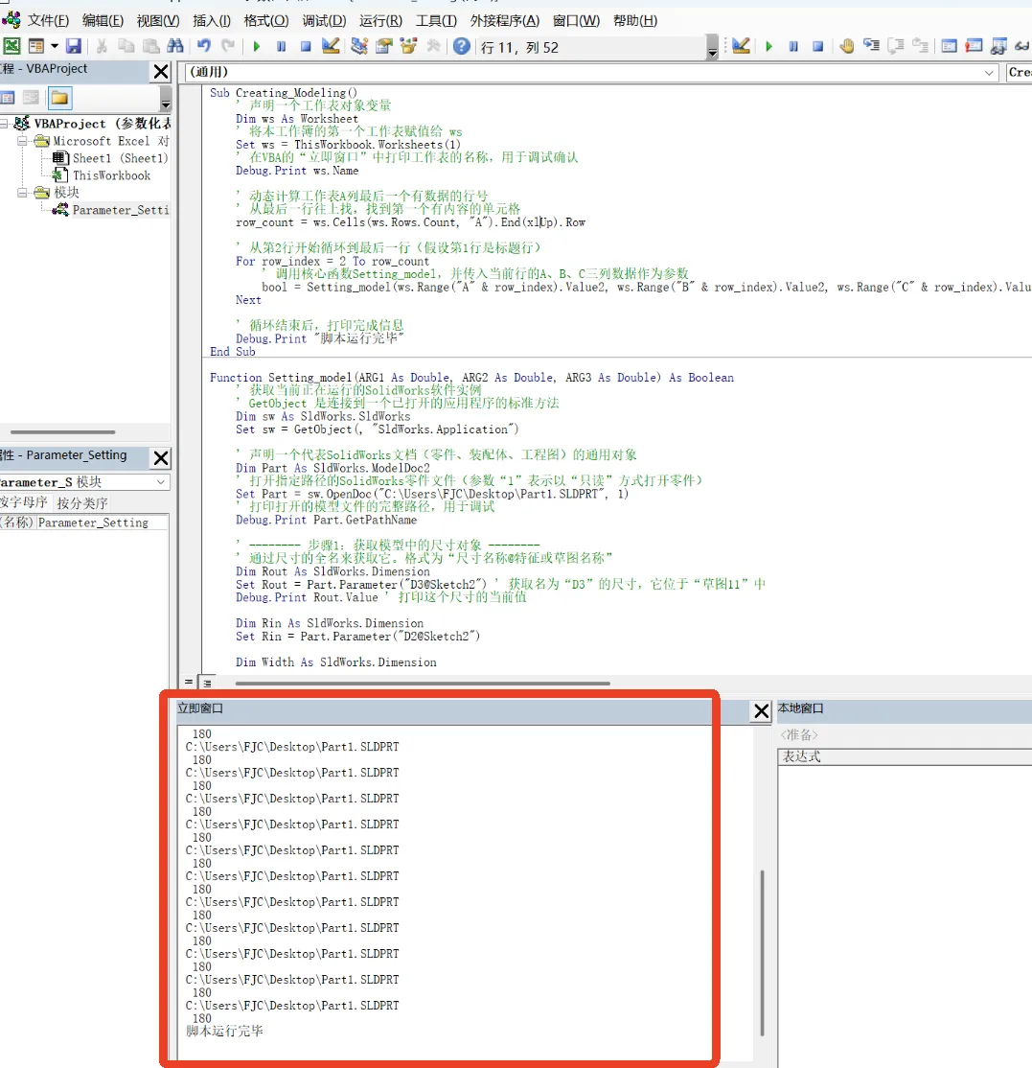This screenshot has width=1032, height=1068.
Task: Open the 文件(F) menu
Action: (48, 20)
